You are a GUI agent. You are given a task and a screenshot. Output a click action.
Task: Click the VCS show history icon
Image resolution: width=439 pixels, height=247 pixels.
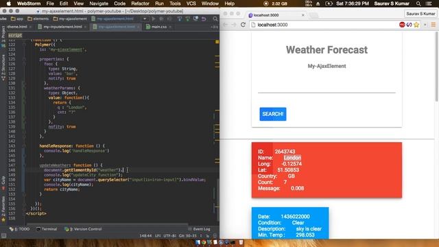(x=195, y=19)
